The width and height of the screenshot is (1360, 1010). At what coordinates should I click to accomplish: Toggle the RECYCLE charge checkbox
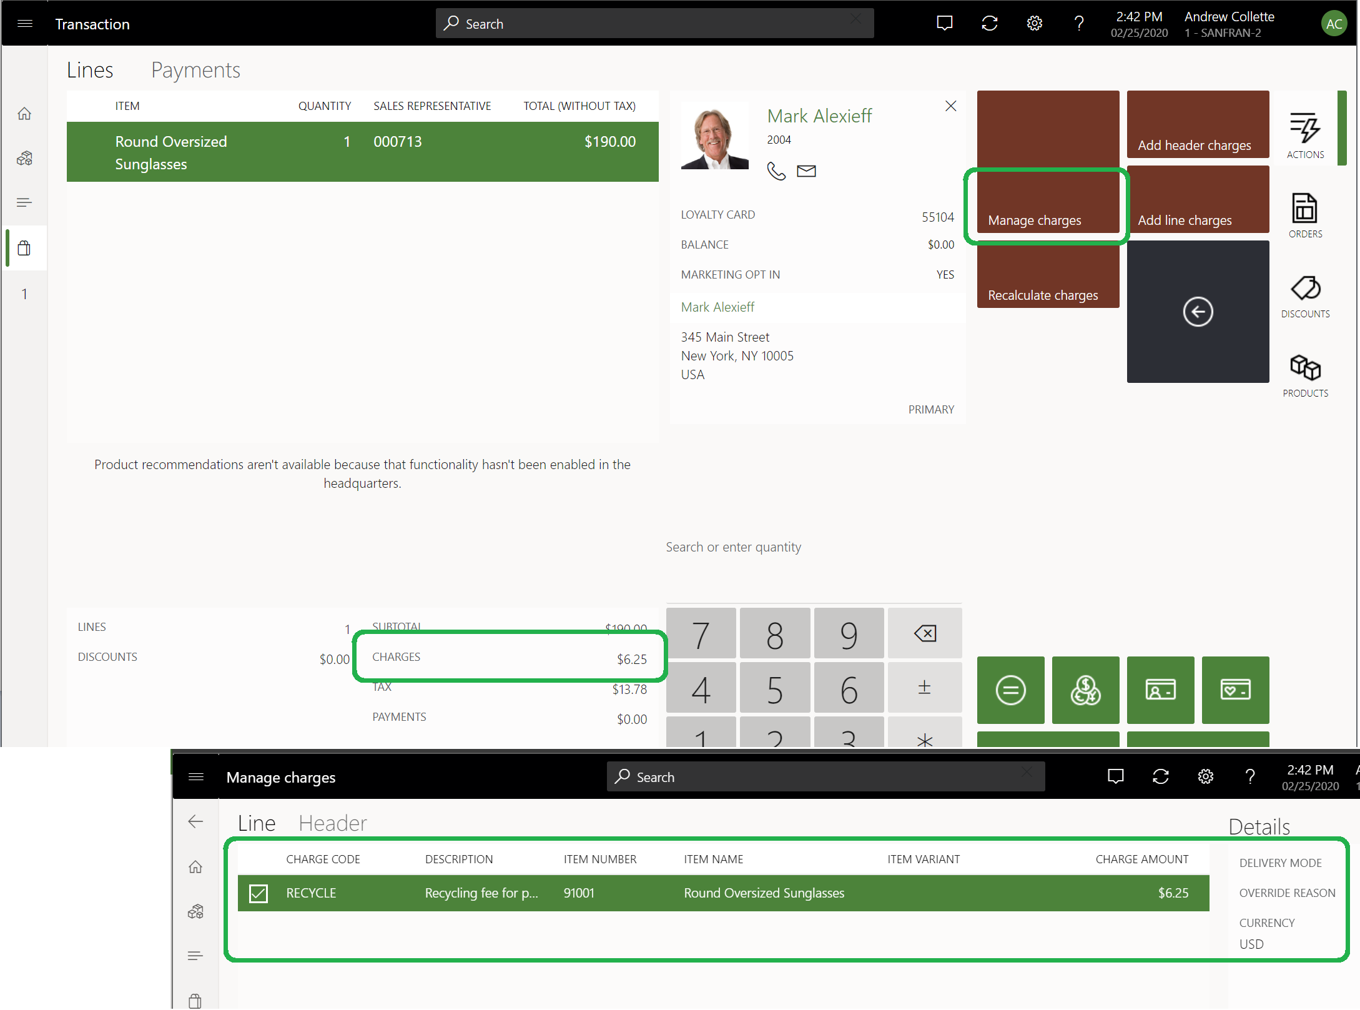[x=259, y=892]
